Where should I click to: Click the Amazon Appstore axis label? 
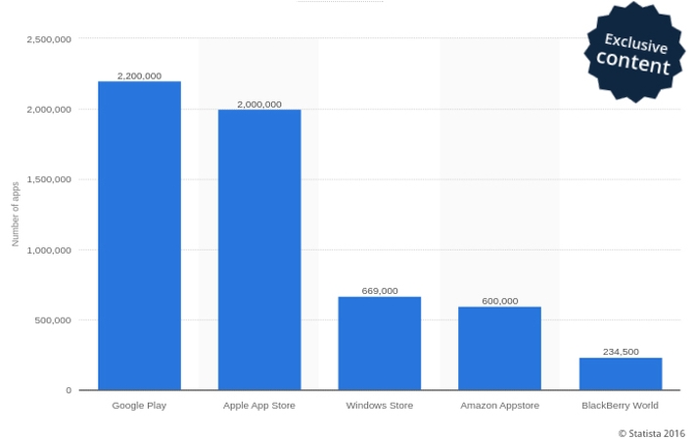(499, 406)
